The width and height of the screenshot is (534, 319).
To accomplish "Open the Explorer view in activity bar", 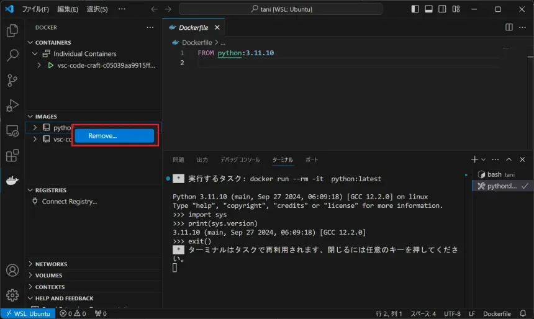I will coord(12,30).
